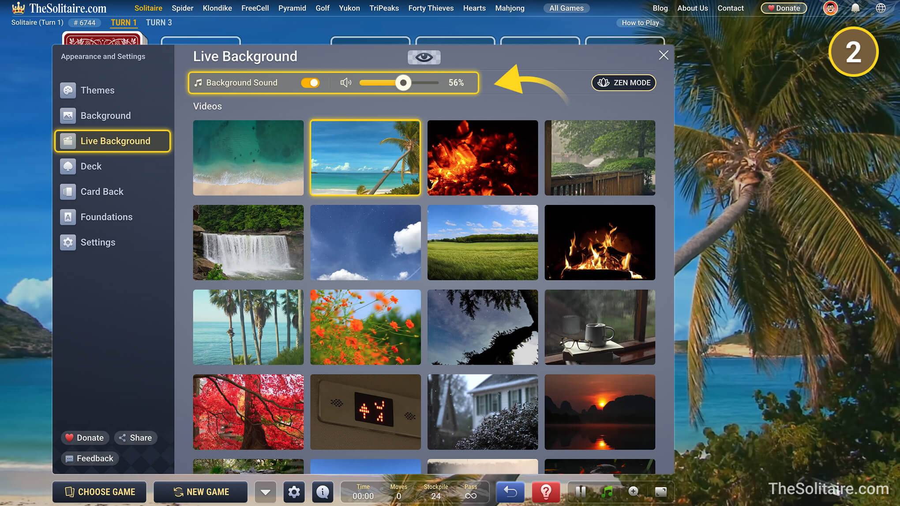Click the red hint question mark button

pyautogui.click(x=546, y=492)
